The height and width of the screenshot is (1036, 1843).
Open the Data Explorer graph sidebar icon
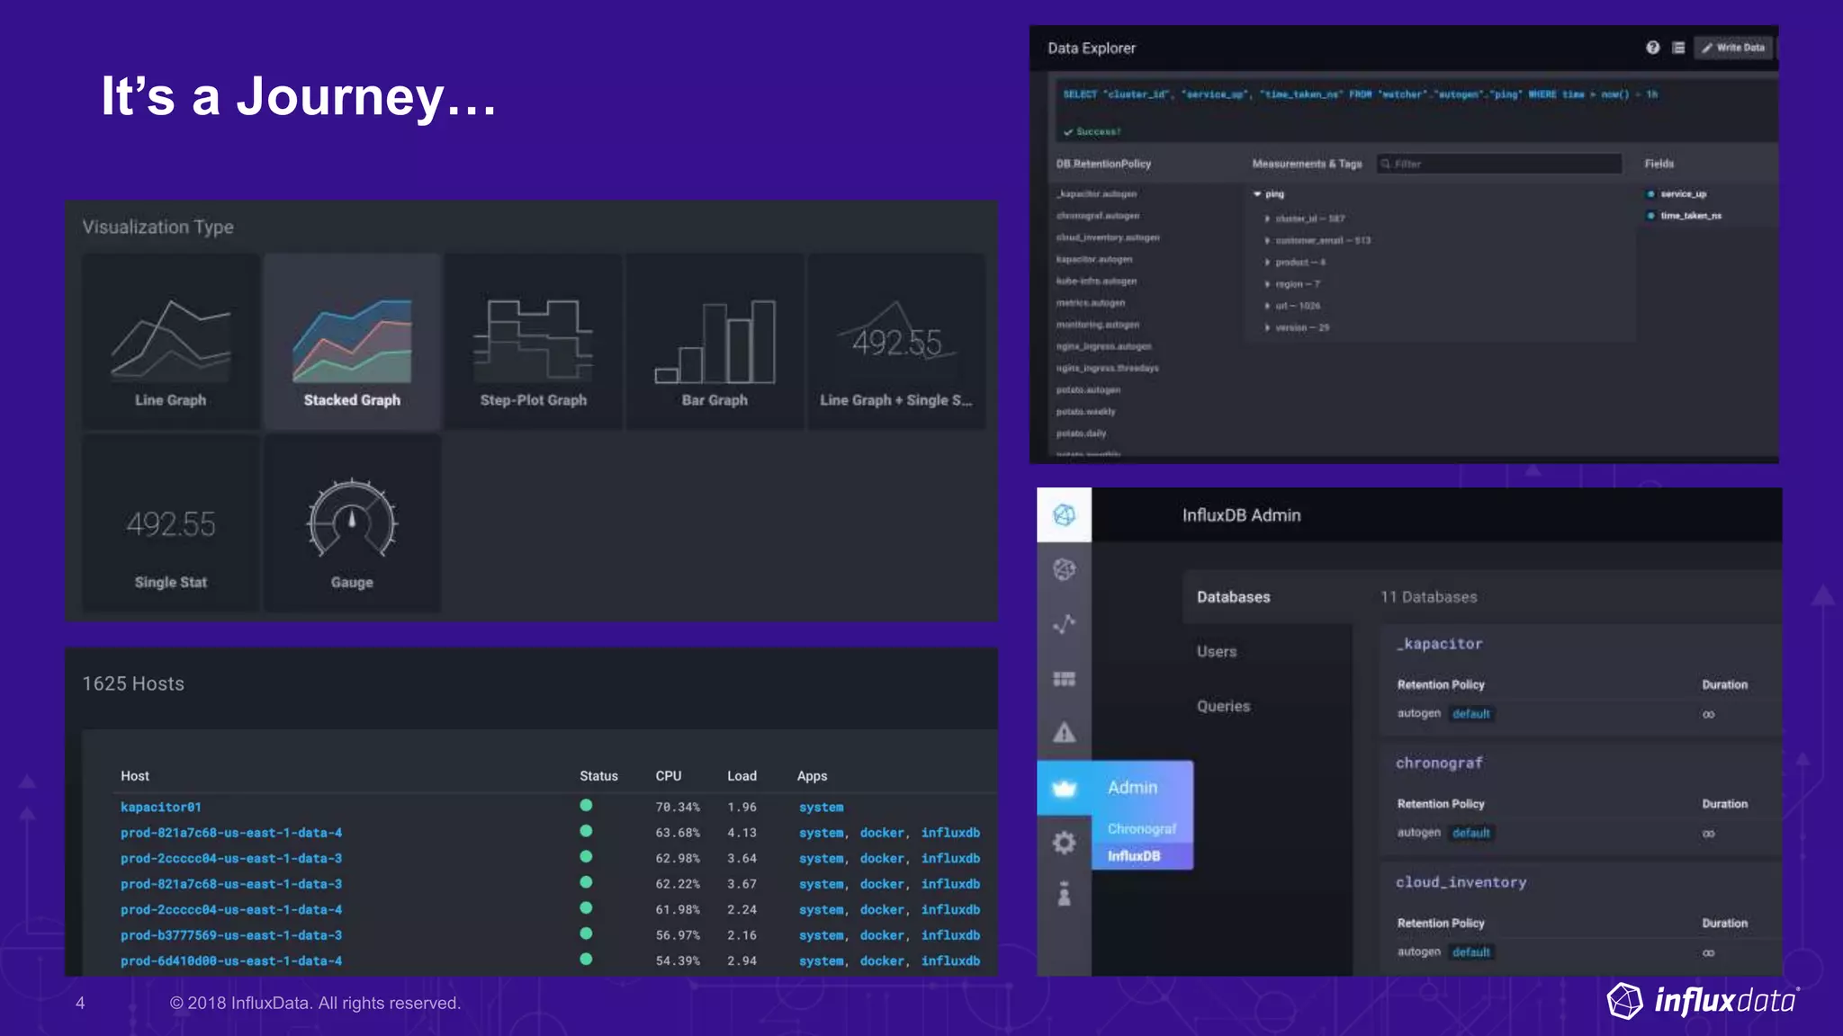click(1064, 623)
